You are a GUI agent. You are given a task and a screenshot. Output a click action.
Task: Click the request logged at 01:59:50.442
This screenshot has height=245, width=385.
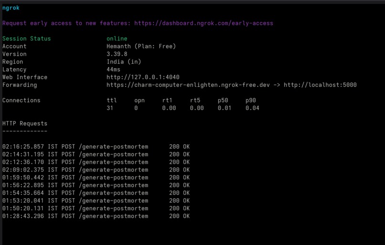point(96,178)
